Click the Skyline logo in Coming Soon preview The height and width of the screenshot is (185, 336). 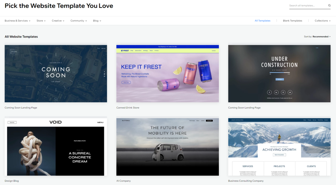pyautogui.click(x=14, y=51)
